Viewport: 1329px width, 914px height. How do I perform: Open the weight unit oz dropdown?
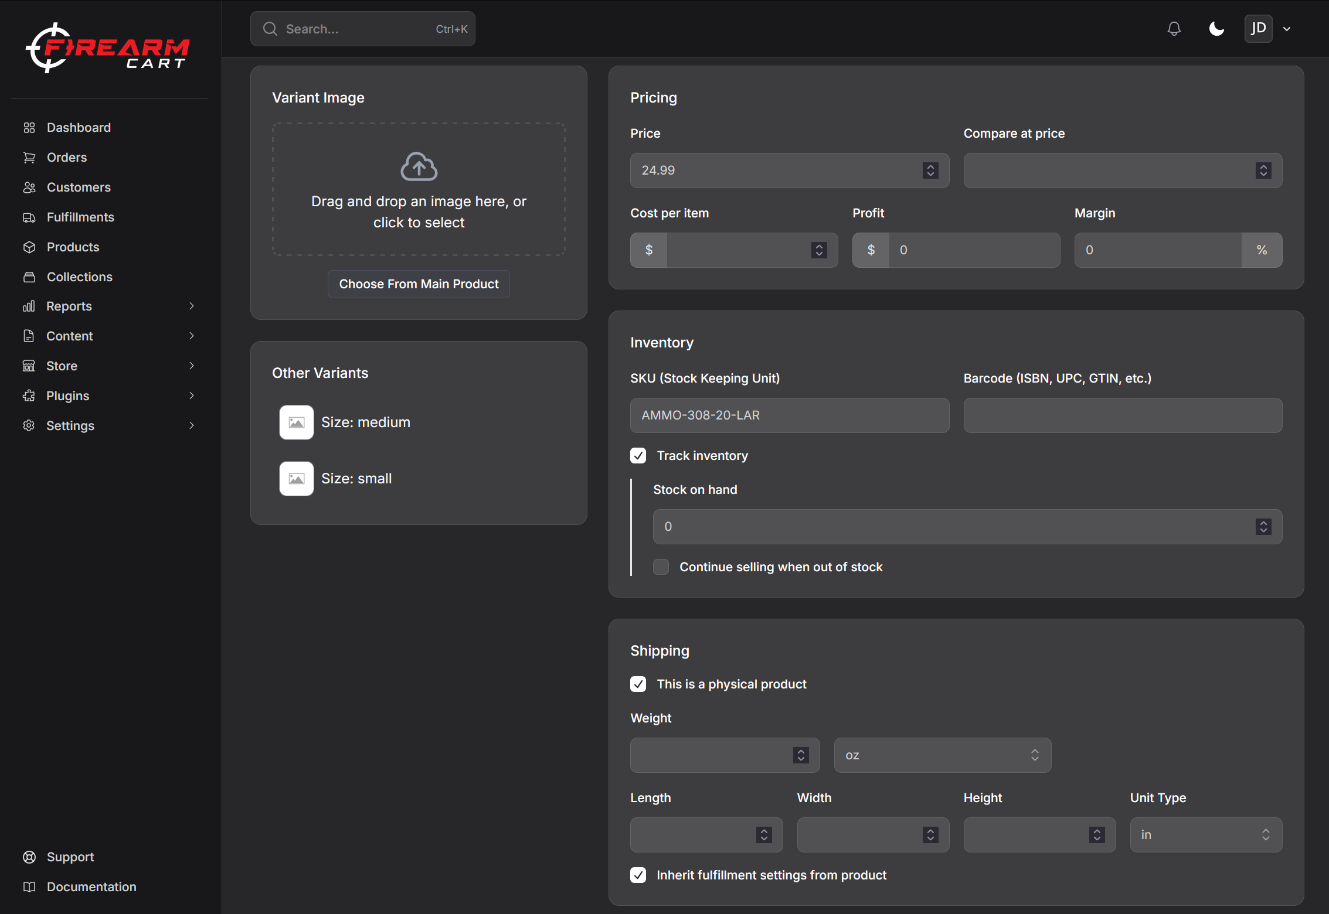[943, 755]
